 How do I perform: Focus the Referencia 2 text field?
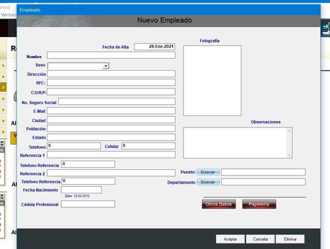coord(111,173)
